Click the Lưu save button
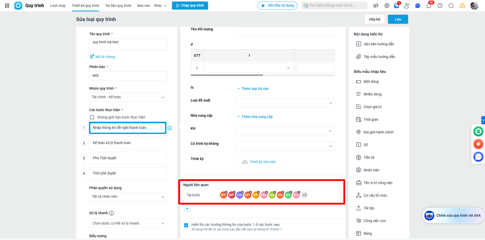The width and height of the screenshot is (485, 240). (398, 19)
